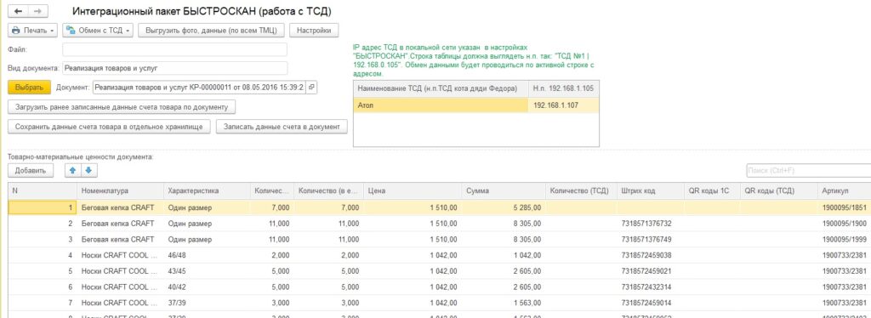The image size is (871, 318).
Task: Go forward with the right arrow button
Action: (37, 11)
